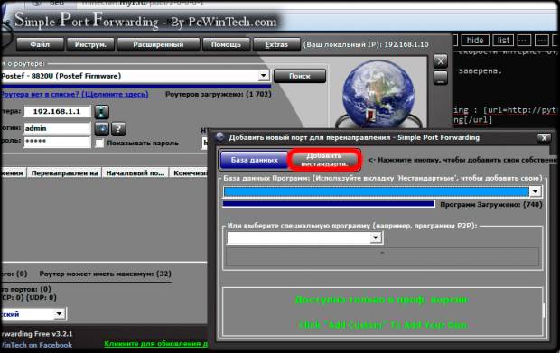The image size is (560, 353).
Task: Click the Поиск router search button
Action: point(300,76)
